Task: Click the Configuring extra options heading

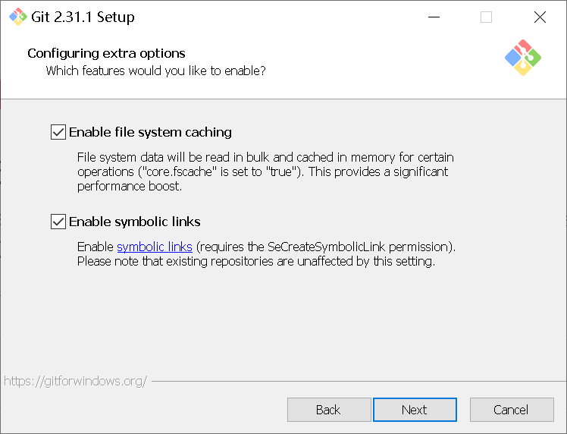Action: (x=106, y=54)
